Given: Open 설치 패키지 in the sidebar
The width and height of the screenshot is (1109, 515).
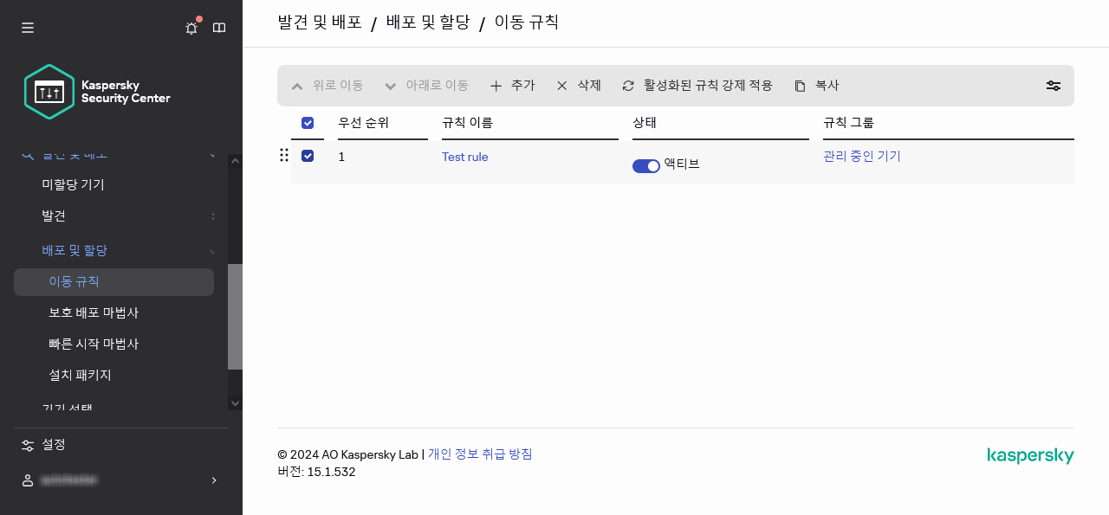Looking at the screenshot, I should pyautogui.click(x=78, y=375).
